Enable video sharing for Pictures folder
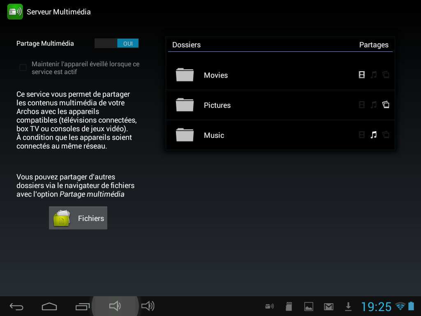 pos(362,105)
